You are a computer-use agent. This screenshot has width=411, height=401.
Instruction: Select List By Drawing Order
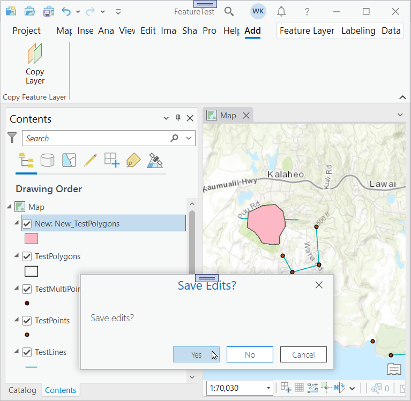point(26,160)
